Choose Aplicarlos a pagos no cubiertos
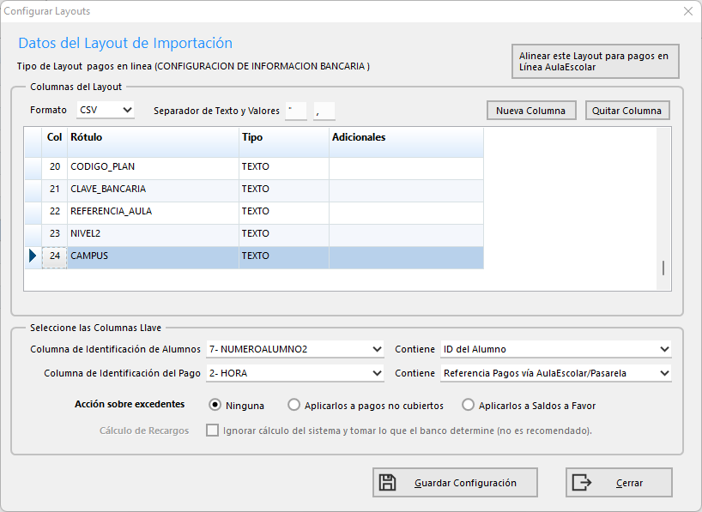The image size is (702, 512). (294, 406)
